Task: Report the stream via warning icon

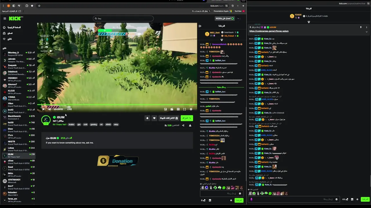Action: [x=190, y=125]
